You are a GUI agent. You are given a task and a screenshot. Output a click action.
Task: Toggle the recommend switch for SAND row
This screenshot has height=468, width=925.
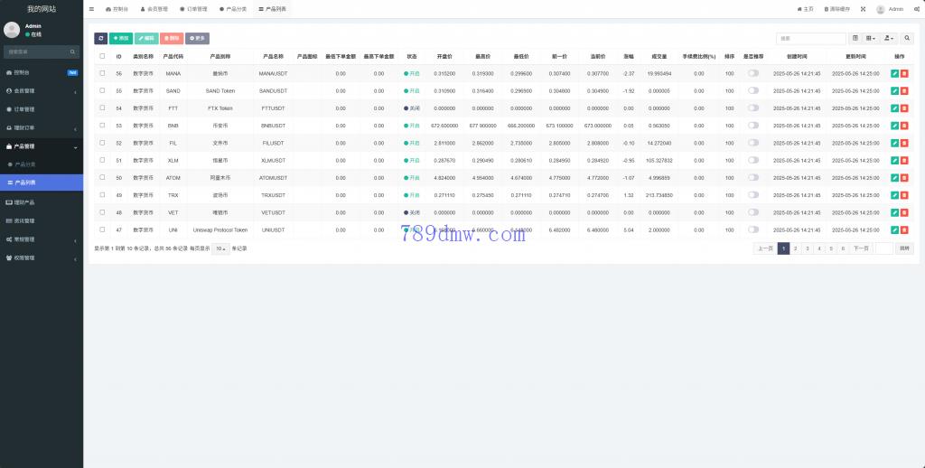click(x=752, y=90)
